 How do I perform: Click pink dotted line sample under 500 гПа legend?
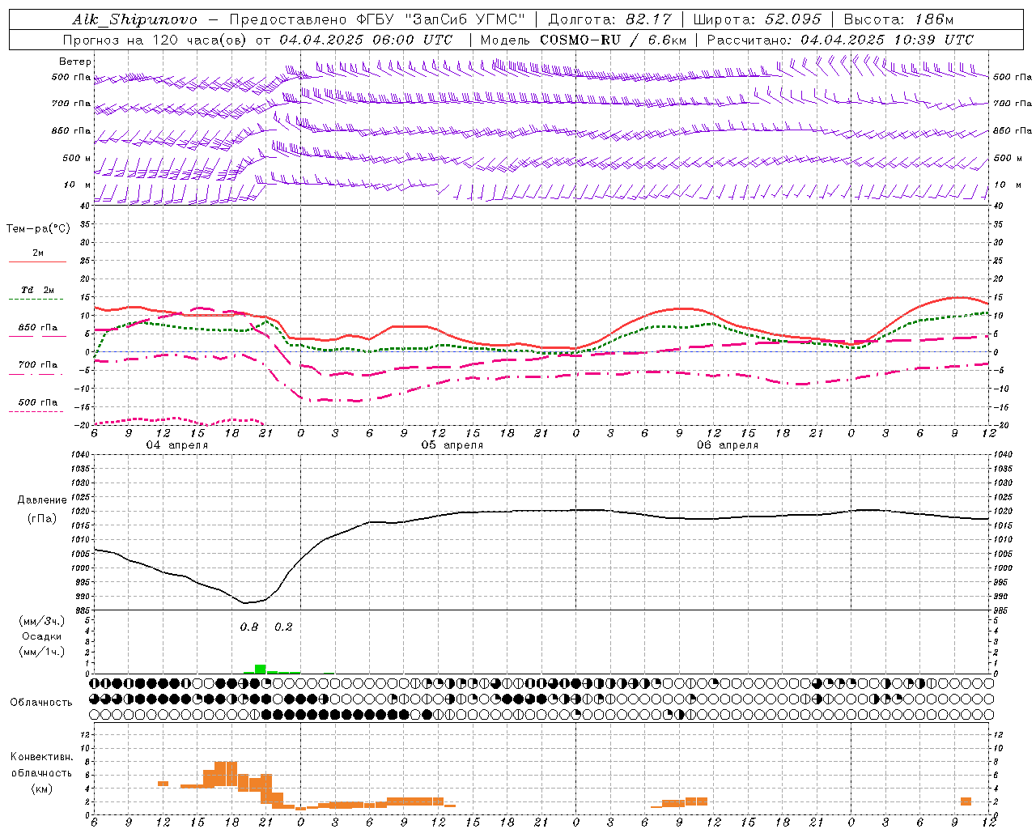coord(36,411)
